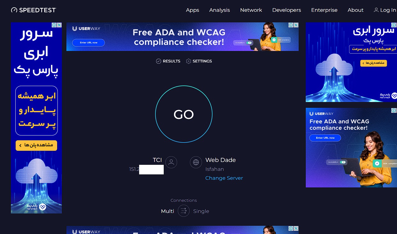Start the speed test with GO
The width and height of the screenshot is (397, 234).
pyautogui.click(x=184, y=114)
